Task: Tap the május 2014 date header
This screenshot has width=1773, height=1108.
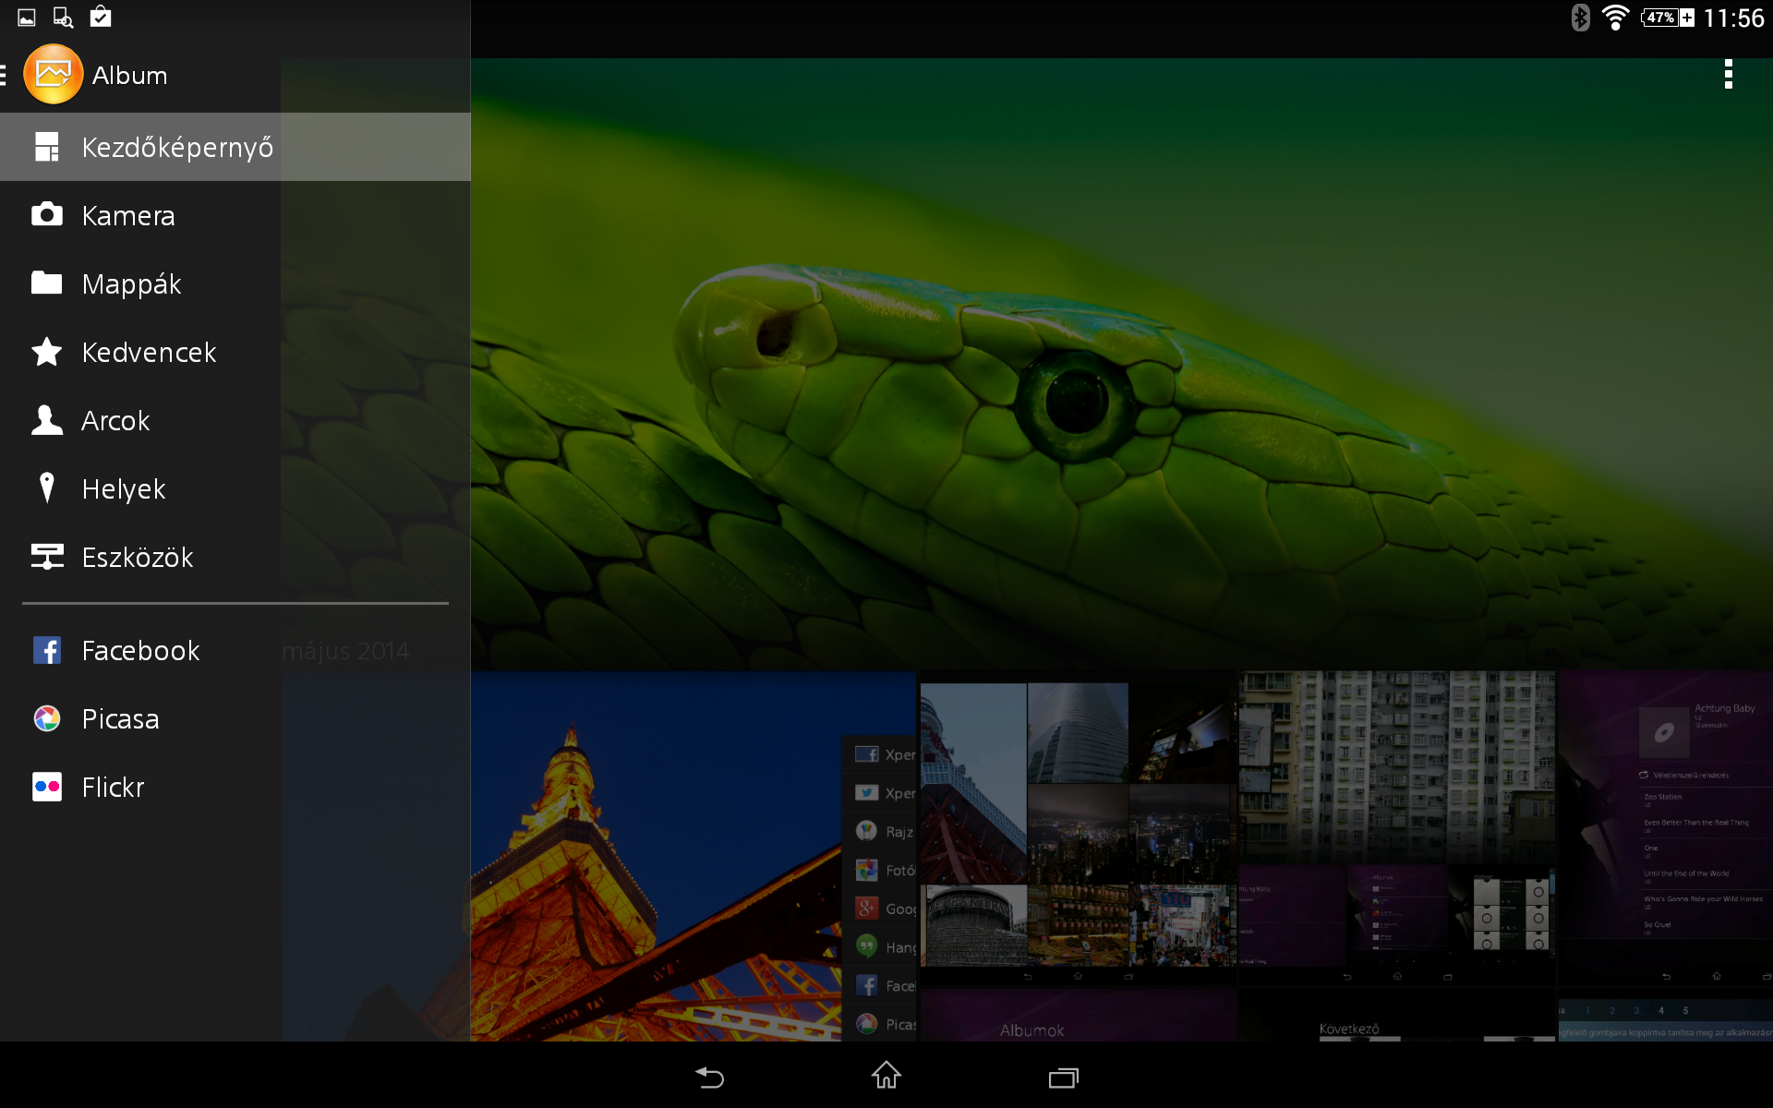Action: [x=345, y=651]
